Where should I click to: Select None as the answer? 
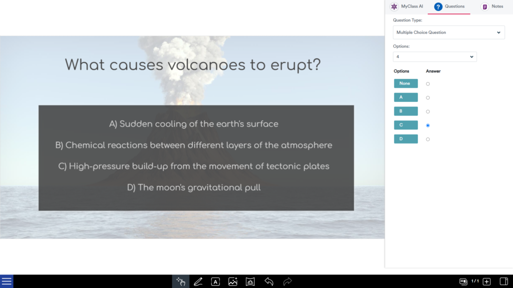point(428,84)
